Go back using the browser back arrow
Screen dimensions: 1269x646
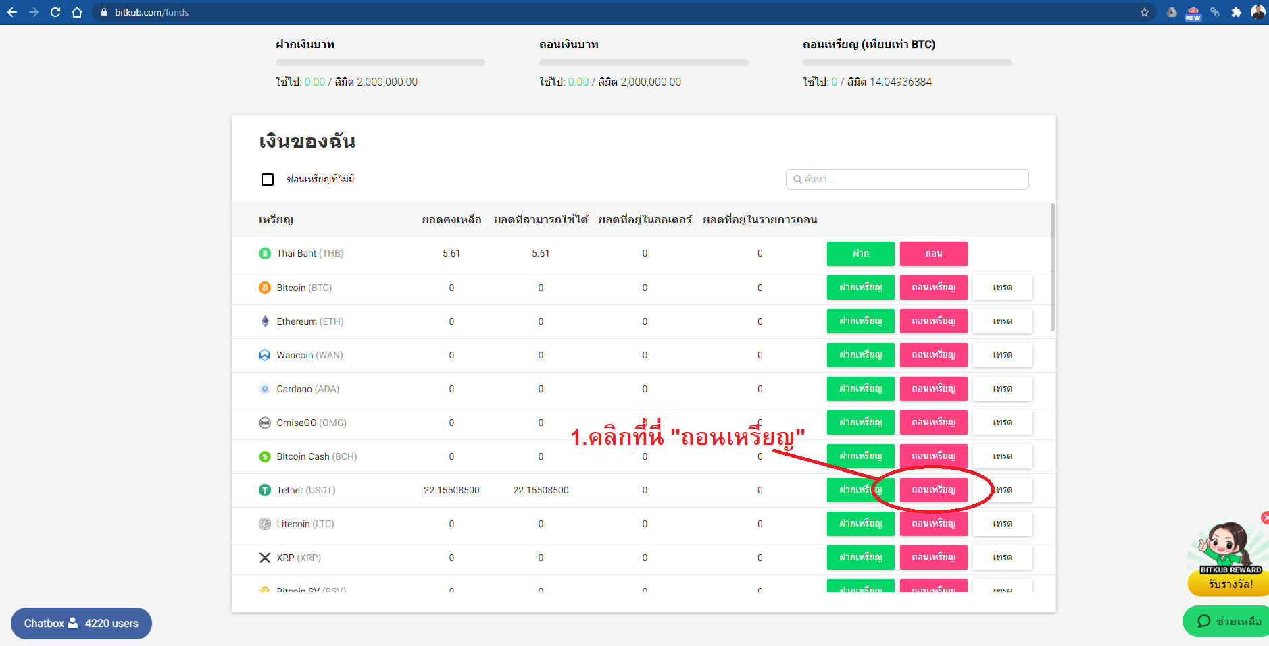(12, 12)
